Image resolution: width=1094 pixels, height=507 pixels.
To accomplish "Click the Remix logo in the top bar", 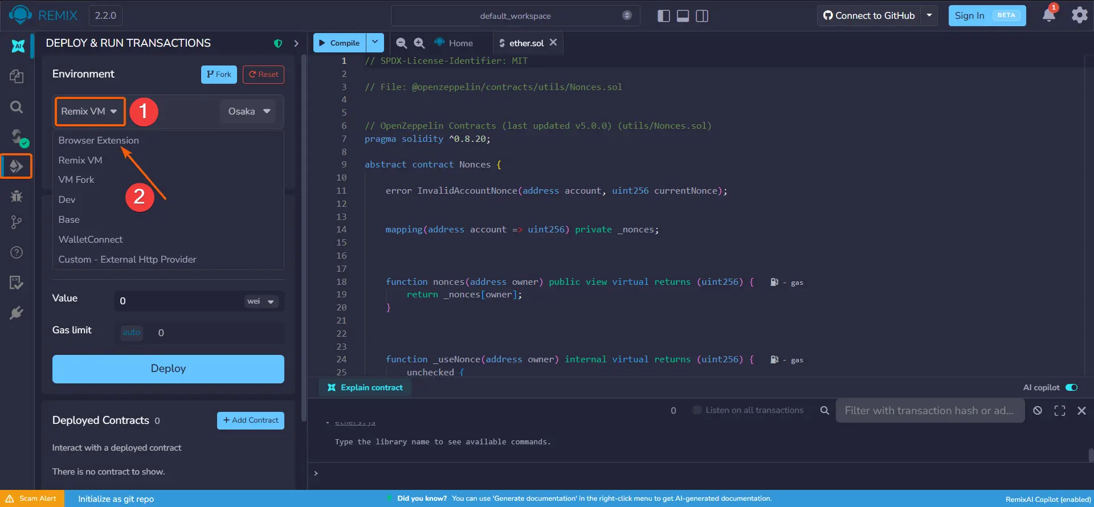I will tap(21, 15).
